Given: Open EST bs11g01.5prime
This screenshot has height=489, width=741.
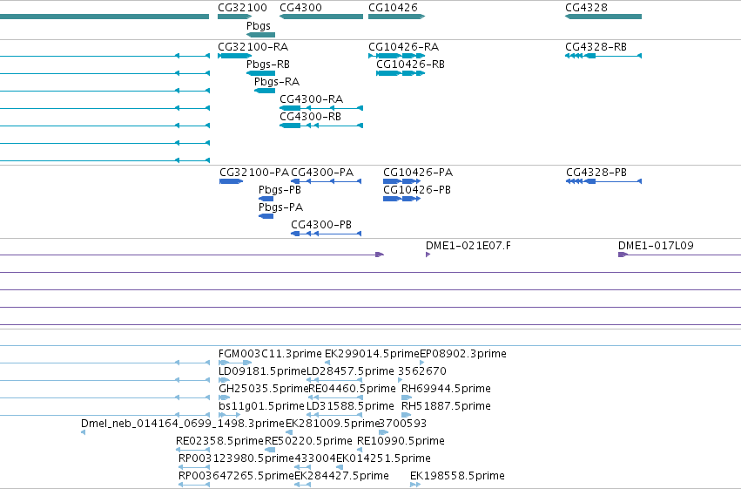Looking at the screenshot, I should [261, 406].
